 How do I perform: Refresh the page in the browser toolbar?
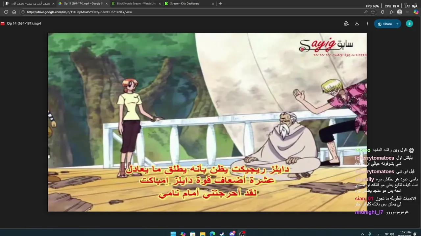coord(6,12)
